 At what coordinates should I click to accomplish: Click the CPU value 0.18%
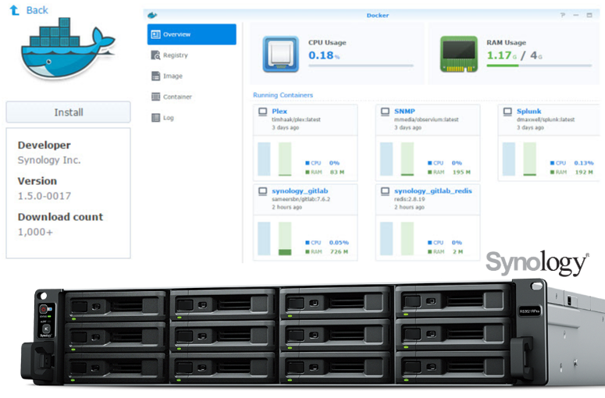tap(324, 55)
